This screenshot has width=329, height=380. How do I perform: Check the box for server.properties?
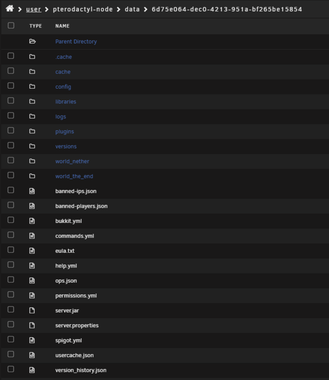(x=11, y=324)
